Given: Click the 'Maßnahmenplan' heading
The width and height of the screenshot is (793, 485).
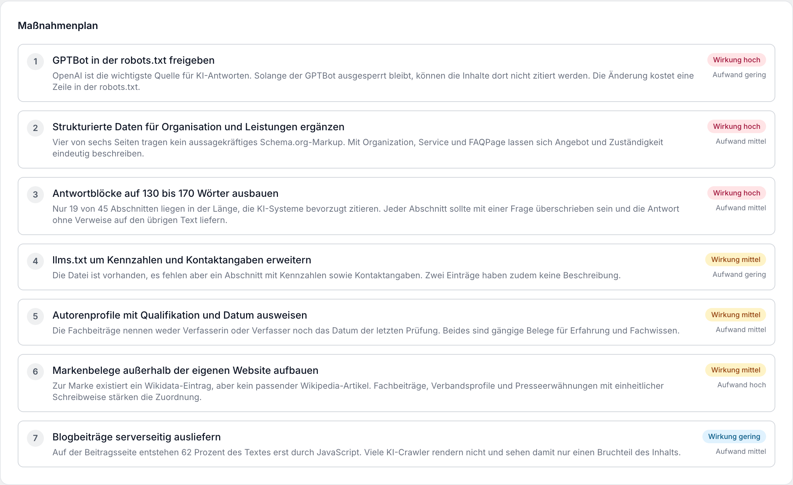Looking at the screenshot, I should (58, 25).
